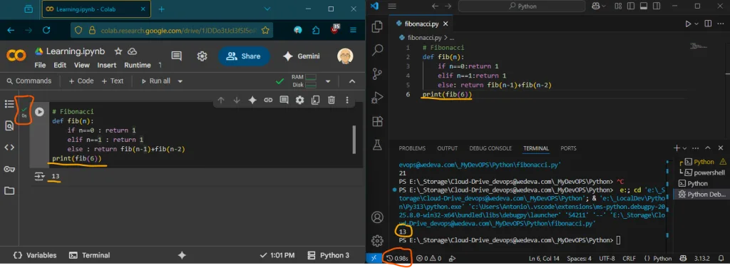Move Colab cell up arrow

[221, 100]
